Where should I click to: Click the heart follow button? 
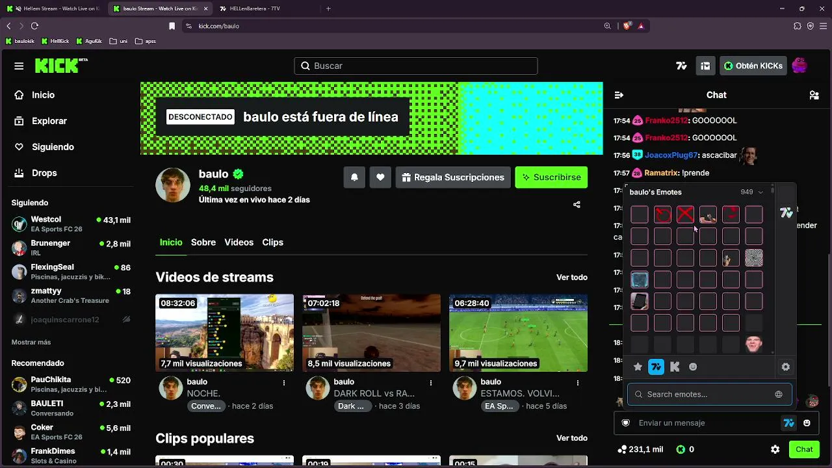380,177
